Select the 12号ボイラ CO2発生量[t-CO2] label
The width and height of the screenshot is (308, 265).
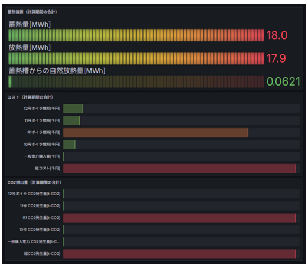tap(34, 194)
